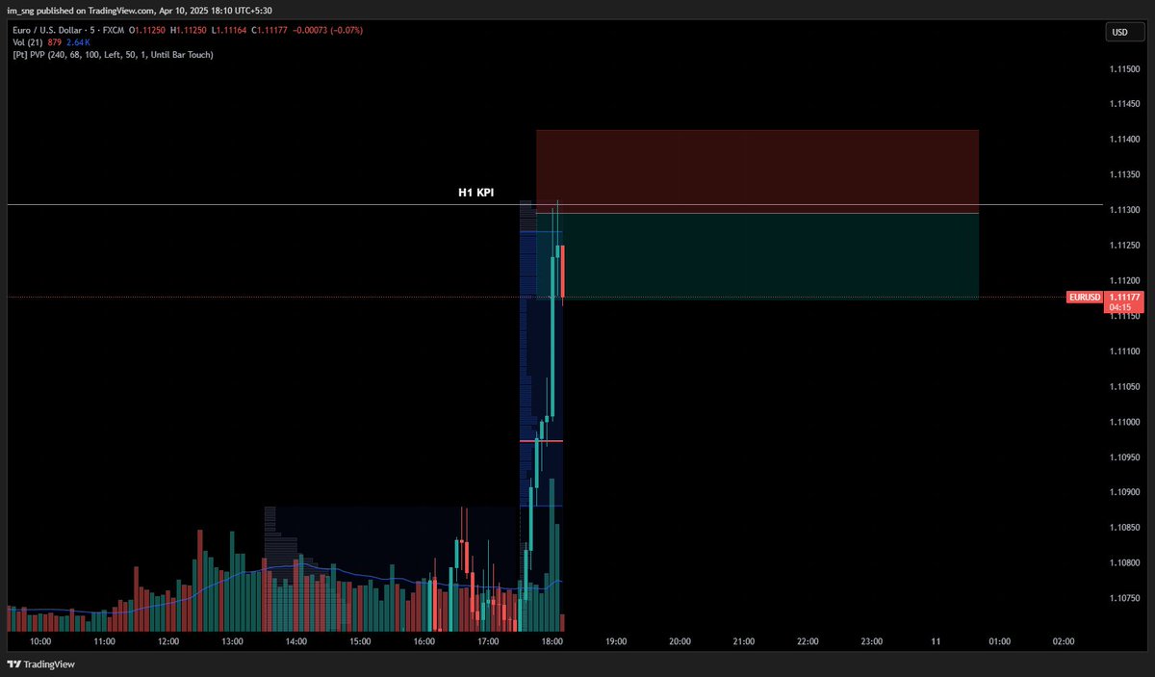Click the 1.10750 price axis label
This screenshot has width=1155, height=677.
point(1125,598)
